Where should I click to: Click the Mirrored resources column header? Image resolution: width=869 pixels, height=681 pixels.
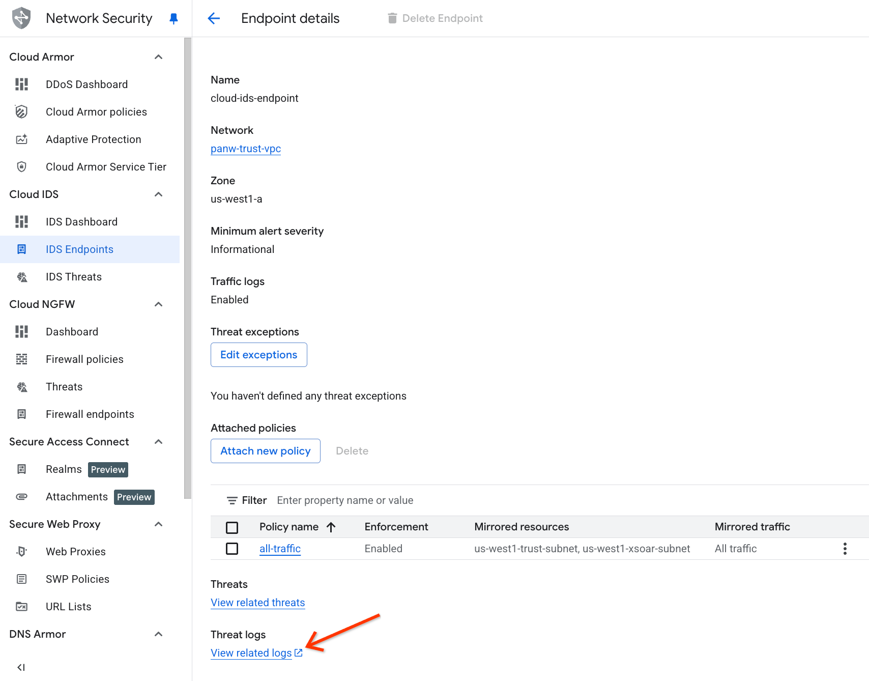522,527
